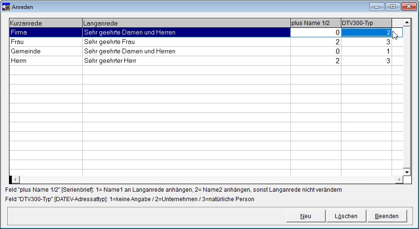Click plus Name value in Frau row
The width and height of the screenshot is (419, 229).
pyautogui.click(x=316, y=42)
